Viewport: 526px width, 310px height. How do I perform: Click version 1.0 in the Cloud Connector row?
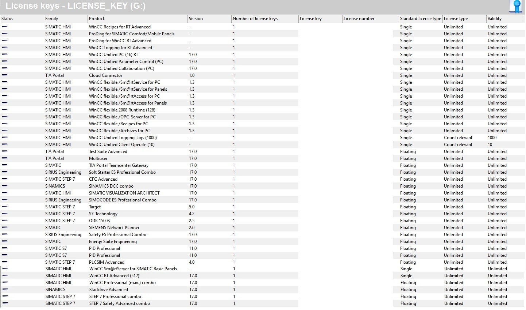pyautogui.click(x=192, y=75)
